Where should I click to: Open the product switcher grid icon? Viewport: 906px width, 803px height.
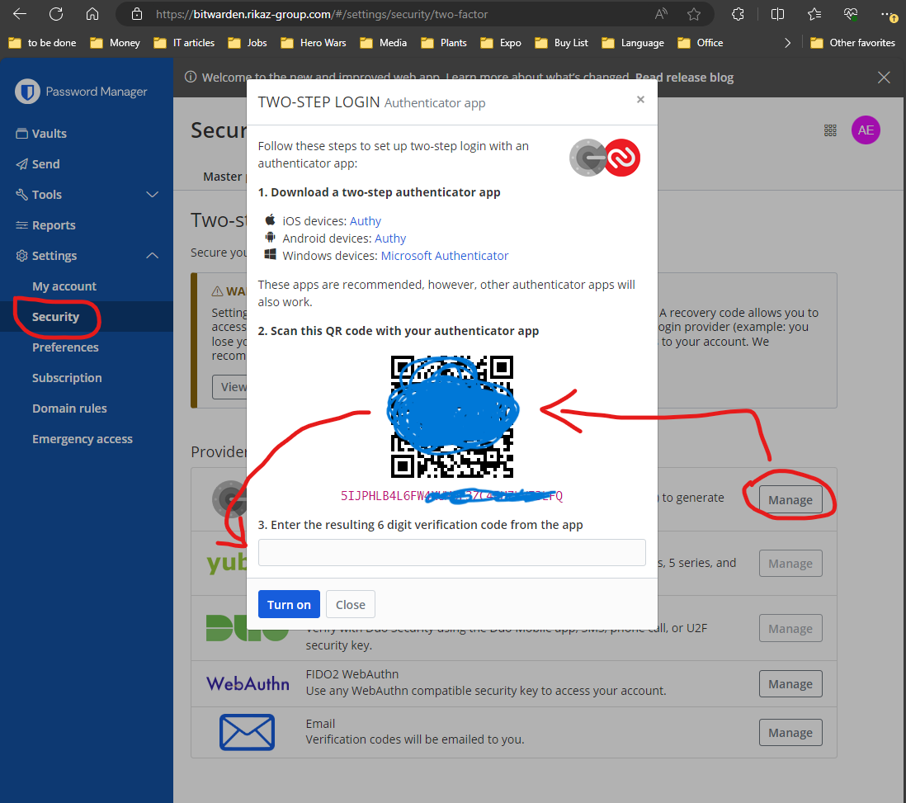coord(830,130)
